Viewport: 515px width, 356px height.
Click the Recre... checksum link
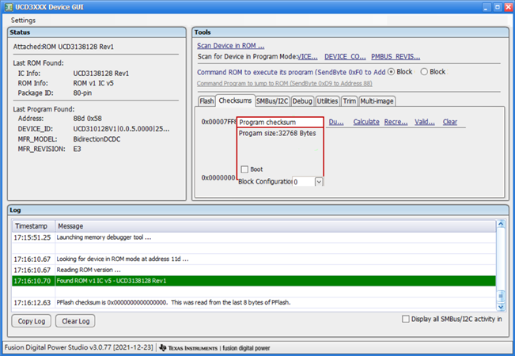[x=396, y=122]
